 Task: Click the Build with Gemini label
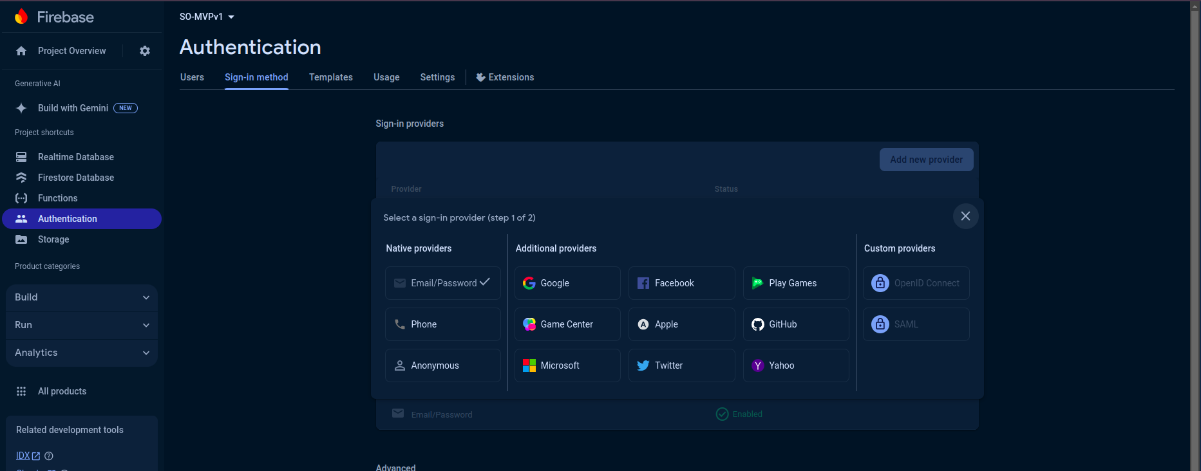coord(73,108)
